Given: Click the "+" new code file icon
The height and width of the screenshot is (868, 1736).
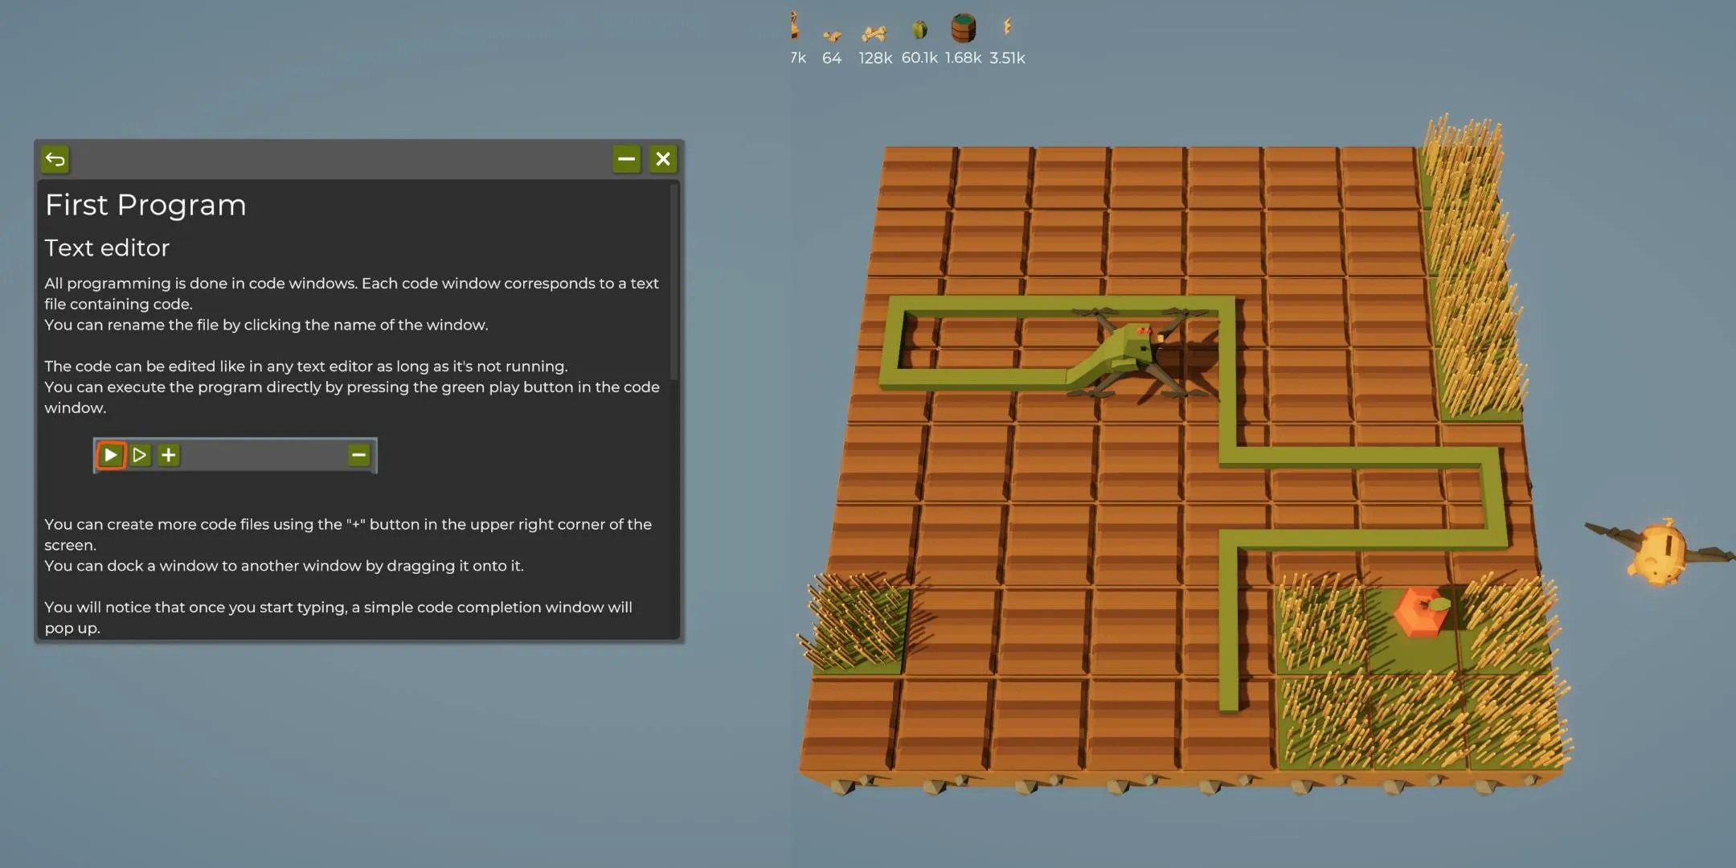Looking at the screenshot, I should click(x=169, y=455).
